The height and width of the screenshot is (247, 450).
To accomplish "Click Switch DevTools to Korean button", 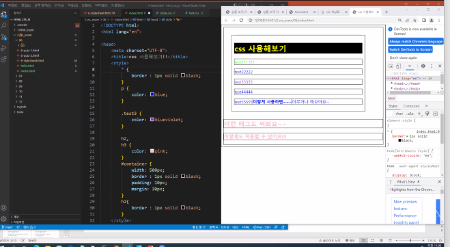I will tap(410, 49).
